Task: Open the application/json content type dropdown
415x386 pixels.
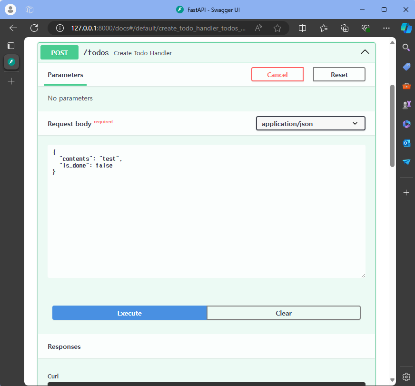Action: pos(310,123)
